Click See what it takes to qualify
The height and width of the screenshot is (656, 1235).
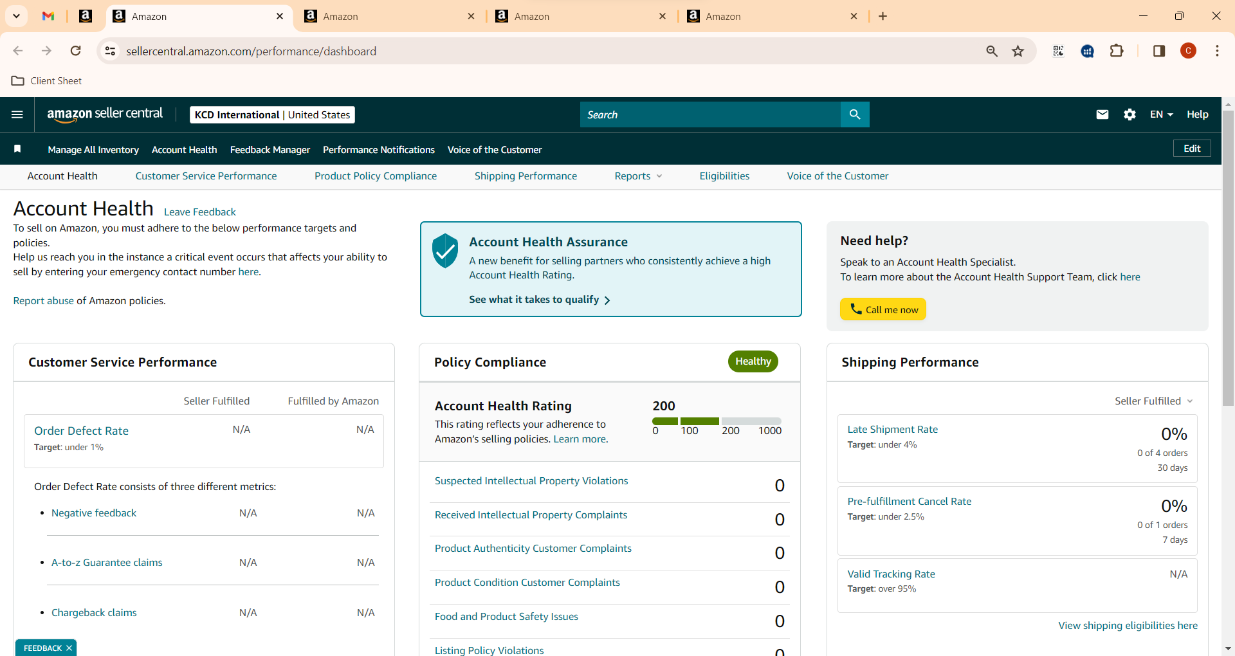540,300
